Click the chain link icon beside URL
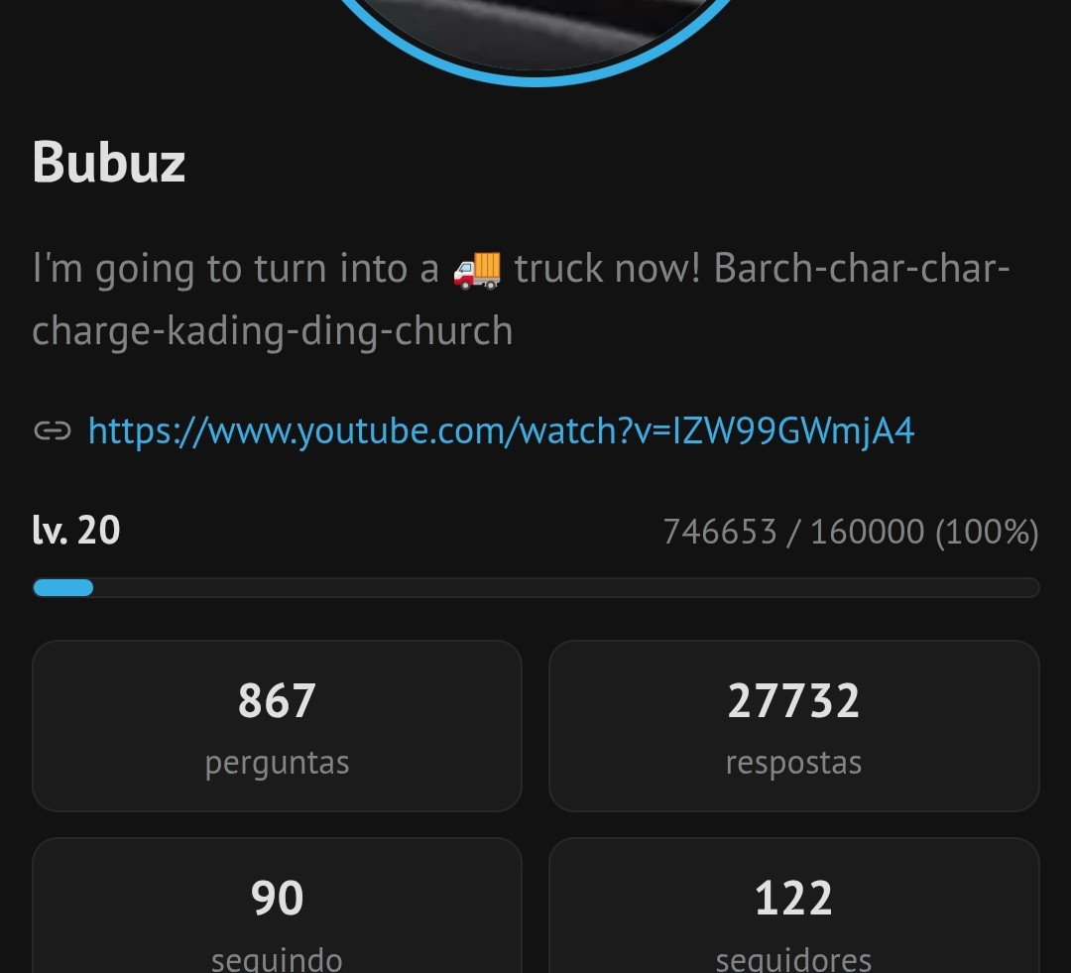The height and width of the screenshot is (973, 1071). 53,430
